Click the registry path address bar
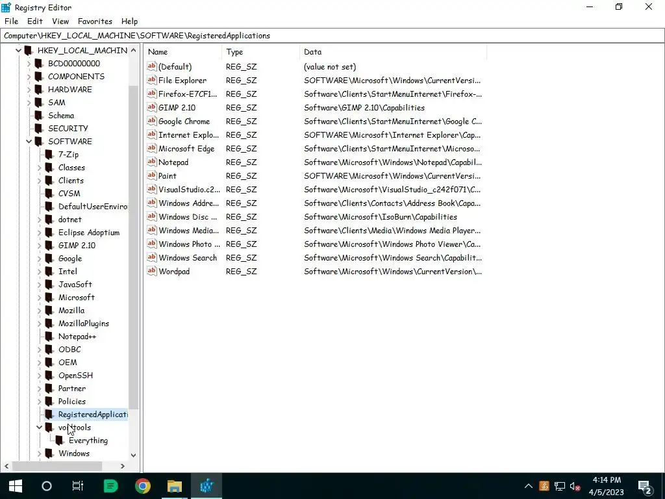The height and width of the screenshot is (499, 665). coord(332,36)
